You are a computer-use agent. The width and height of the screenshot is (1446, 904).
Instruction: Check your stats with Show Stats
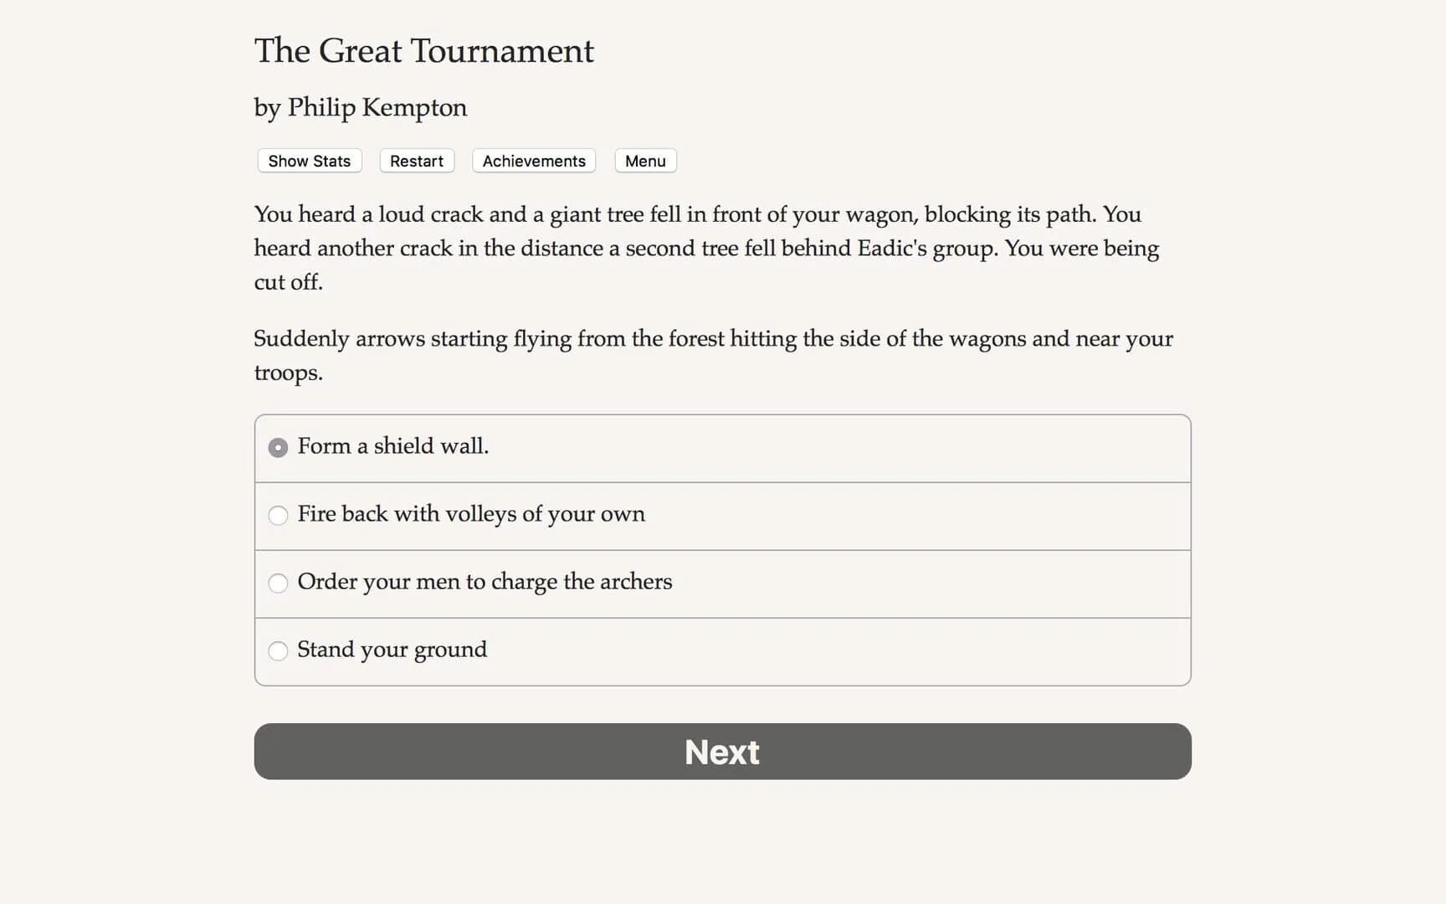point(308,161)
